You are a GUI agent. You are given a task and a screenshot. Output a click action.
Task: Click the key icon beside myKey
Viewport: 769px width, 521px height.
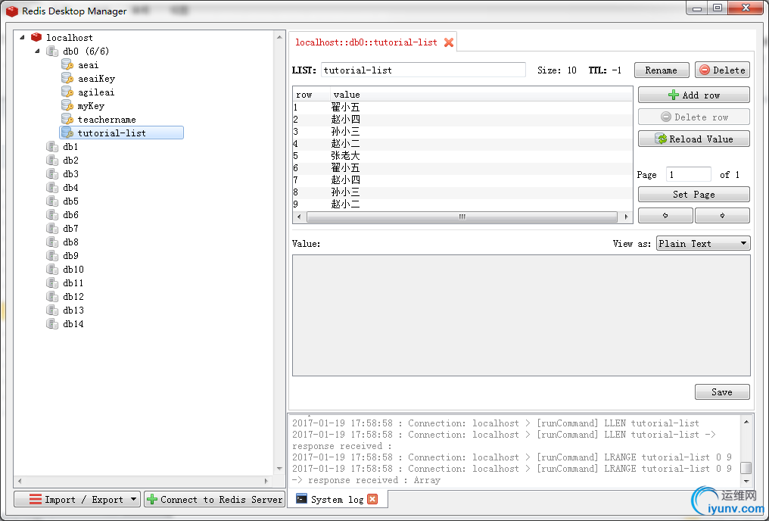67,105
